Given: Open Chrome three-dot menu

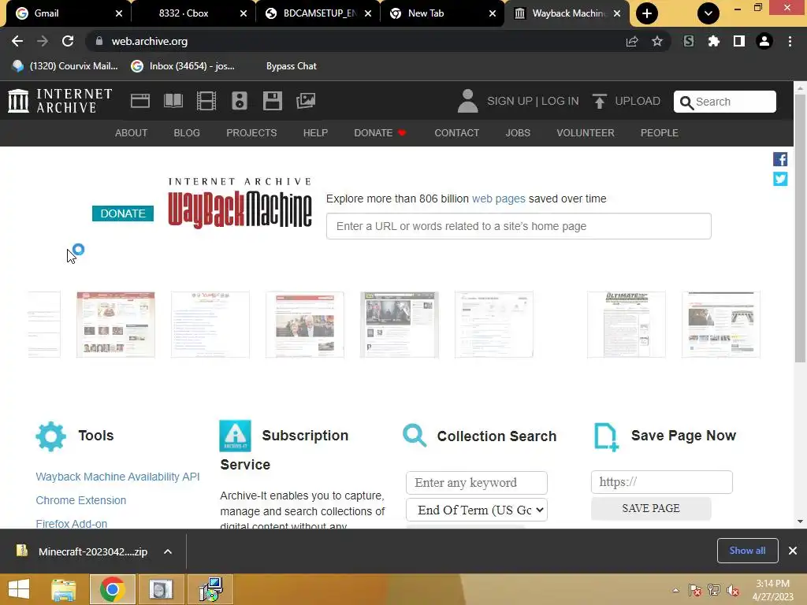Looking at the screenshot, I should pyautogui.click(x=790, y=41).
